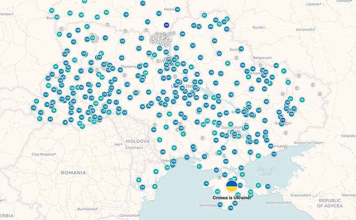The height and width of the screenshot is (220, 356).
Task: Open the 110 marker on Crimea's far western cape
Action: (x=206, y=184)
